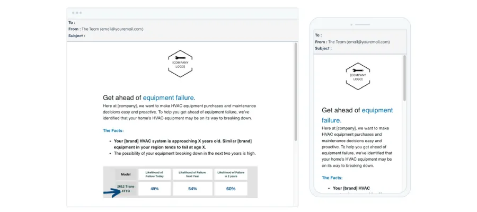Click the phone speaker notch at top
The height and width of the screenshot is (212, 477).
point(360,24)
